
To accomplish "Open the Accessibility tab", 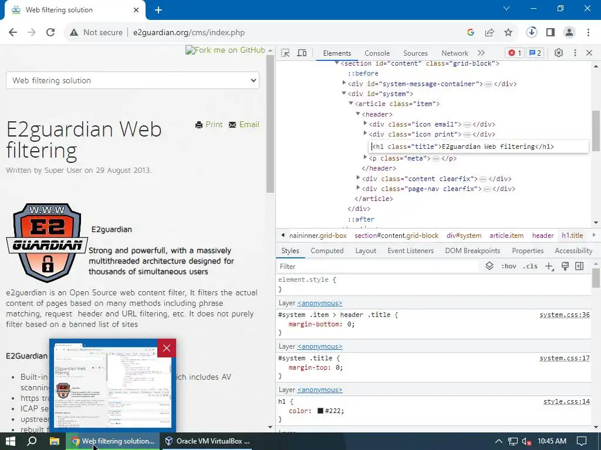I will pos(573,251).
